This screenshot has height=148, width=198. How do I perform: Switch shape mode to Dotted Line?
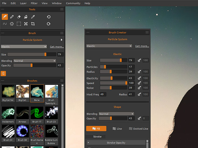pyautogui.click(x=139, y=129)
